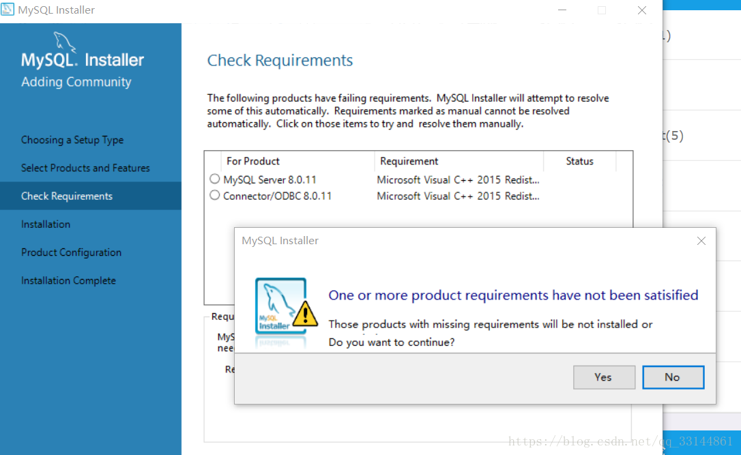Click the MySQL Installer title bar icon
The image size is (741, 455).
click(8, 10)
